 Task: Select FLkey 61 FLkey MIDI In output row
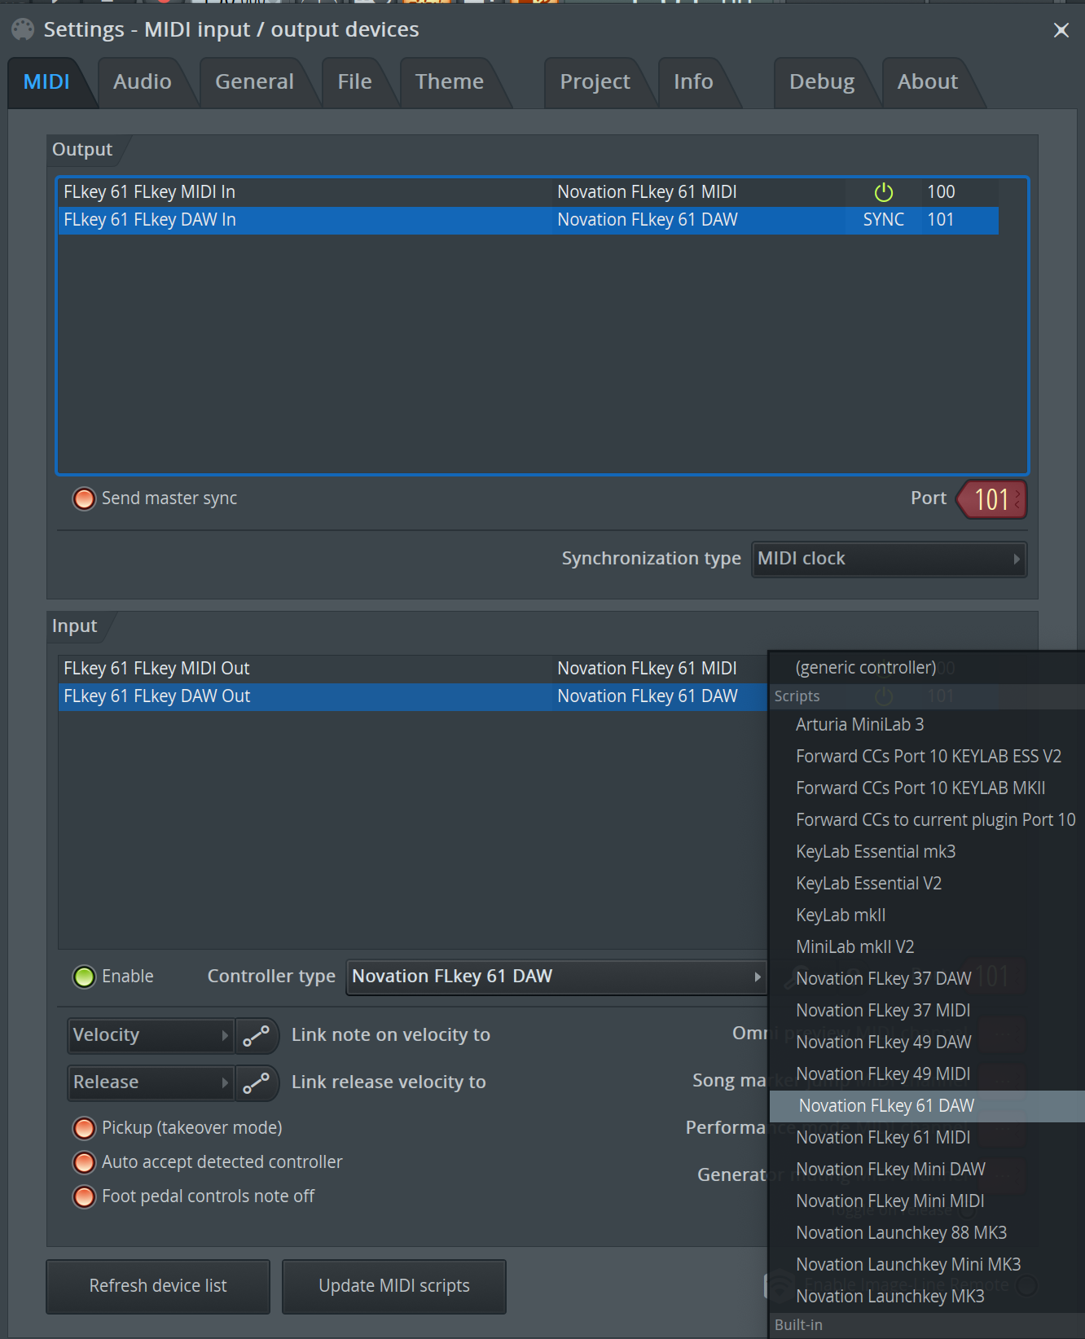point(528,192)
